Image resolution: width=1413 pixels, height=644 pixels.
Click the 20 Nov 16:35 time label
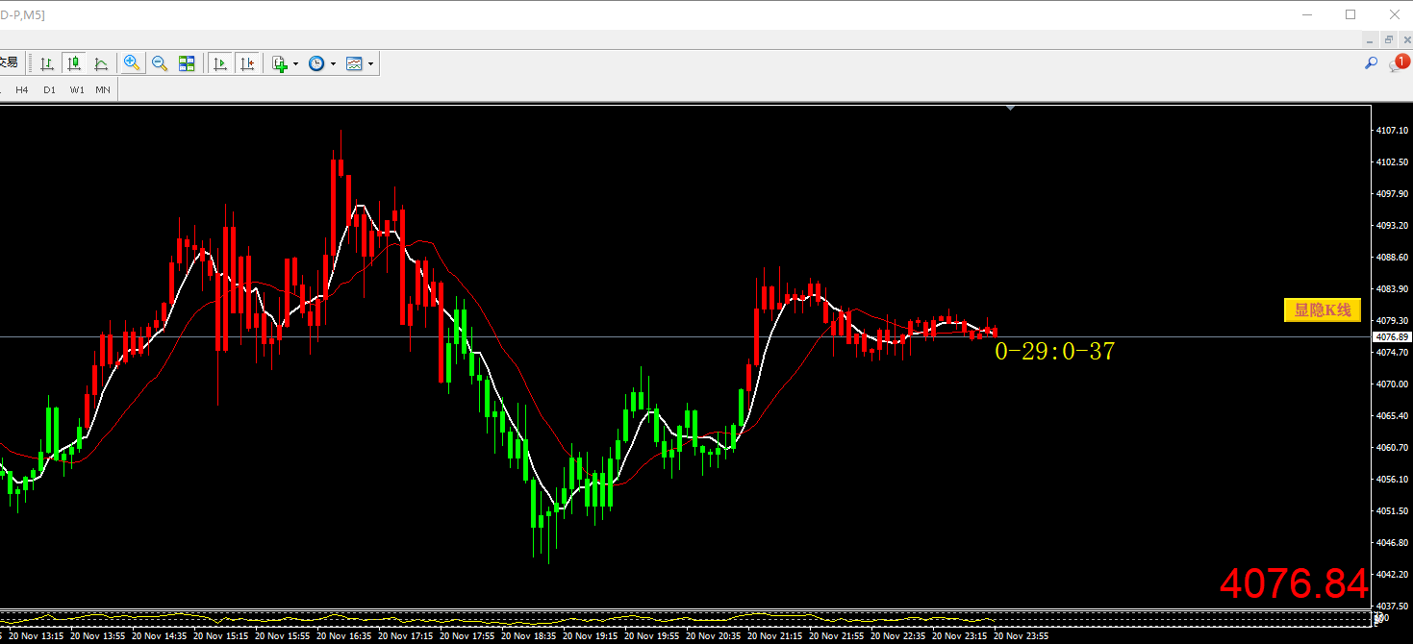point(344,636)
